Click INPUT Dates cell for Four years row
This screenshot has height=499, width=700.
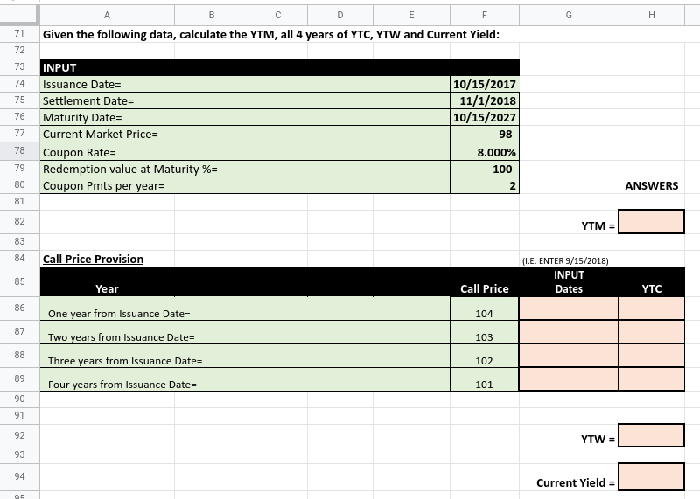pos(569,379)
